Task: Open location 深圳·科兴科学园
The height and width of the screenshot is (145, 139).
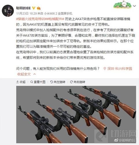Action: [x=120, y=69]
